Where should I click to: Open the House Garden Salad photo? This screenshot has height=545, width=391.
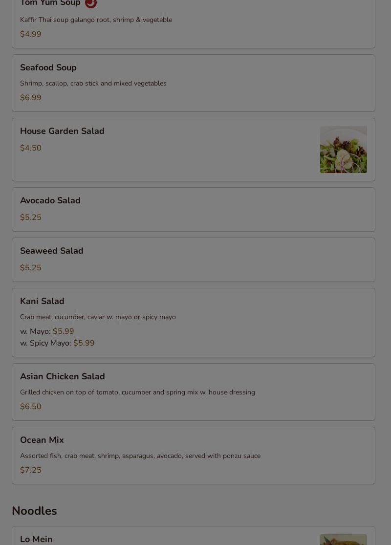(x=344, y=150)
